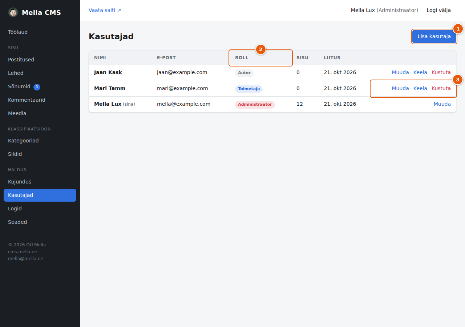Open the Meedia library
This screenshot has width=465, height=327.
pos(40,113)
